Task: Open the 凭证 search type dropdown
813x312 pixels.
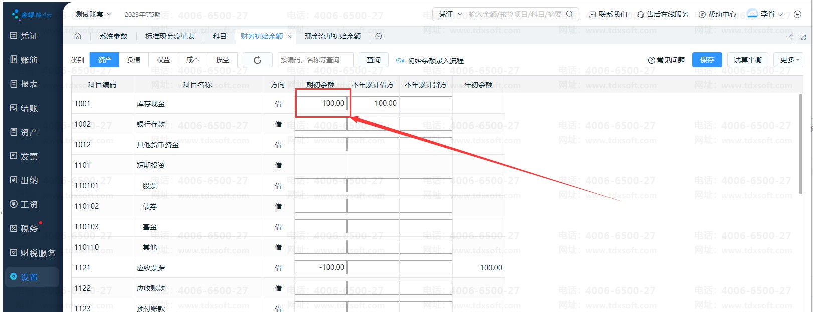Action: (449, 14)
